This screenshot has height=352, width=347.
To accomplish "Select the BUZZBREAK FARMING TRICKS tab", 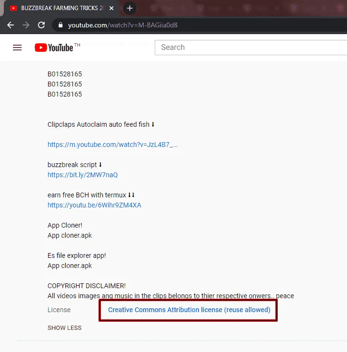I will pyautogui.click(x=61, y=8).
